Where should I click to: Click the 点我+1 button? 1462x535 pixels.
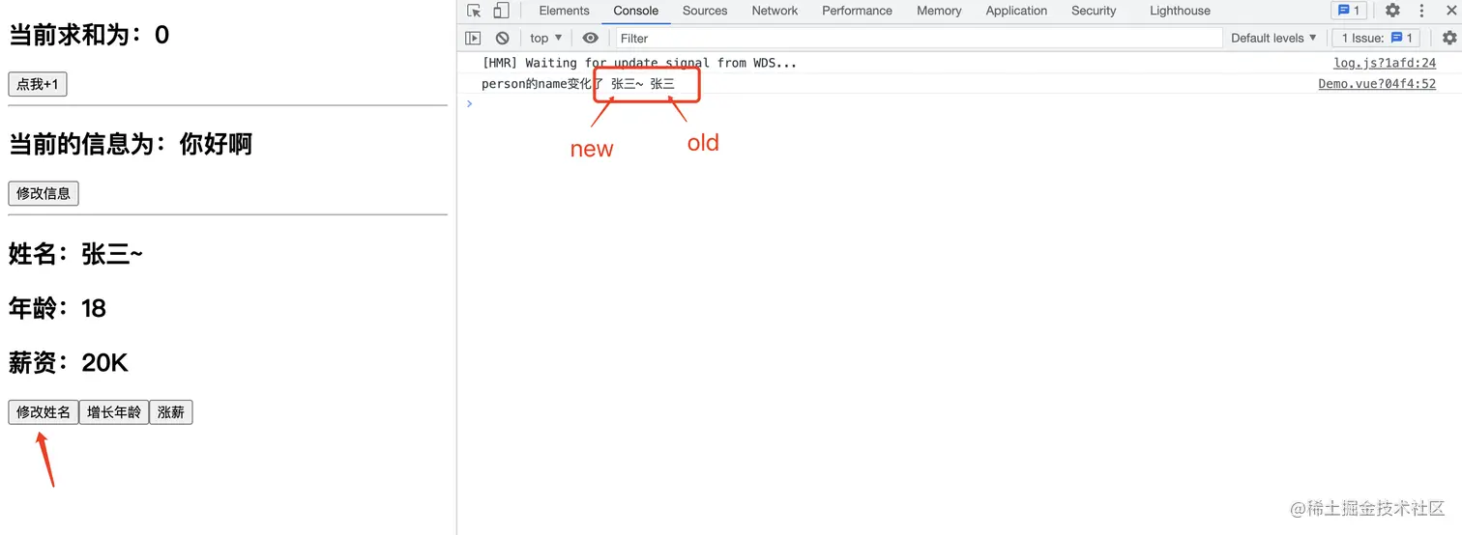pyautogui.click(x=38, y=84)
